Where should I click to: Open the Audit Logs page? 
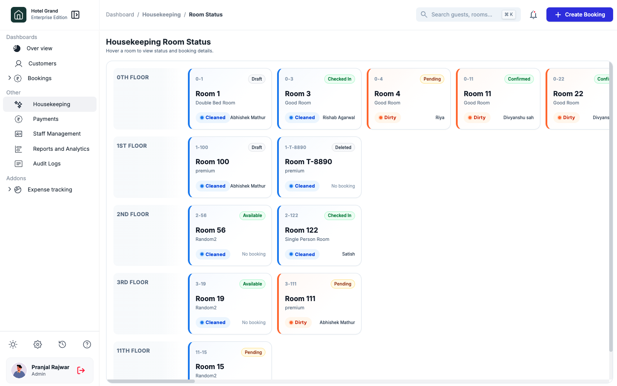pos(47,164)
